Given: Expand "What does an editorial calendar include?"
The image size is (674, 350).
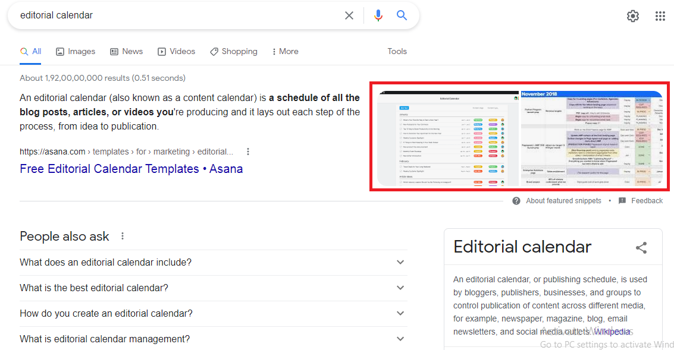Looking at the screenshot, I should click(213, 263).
